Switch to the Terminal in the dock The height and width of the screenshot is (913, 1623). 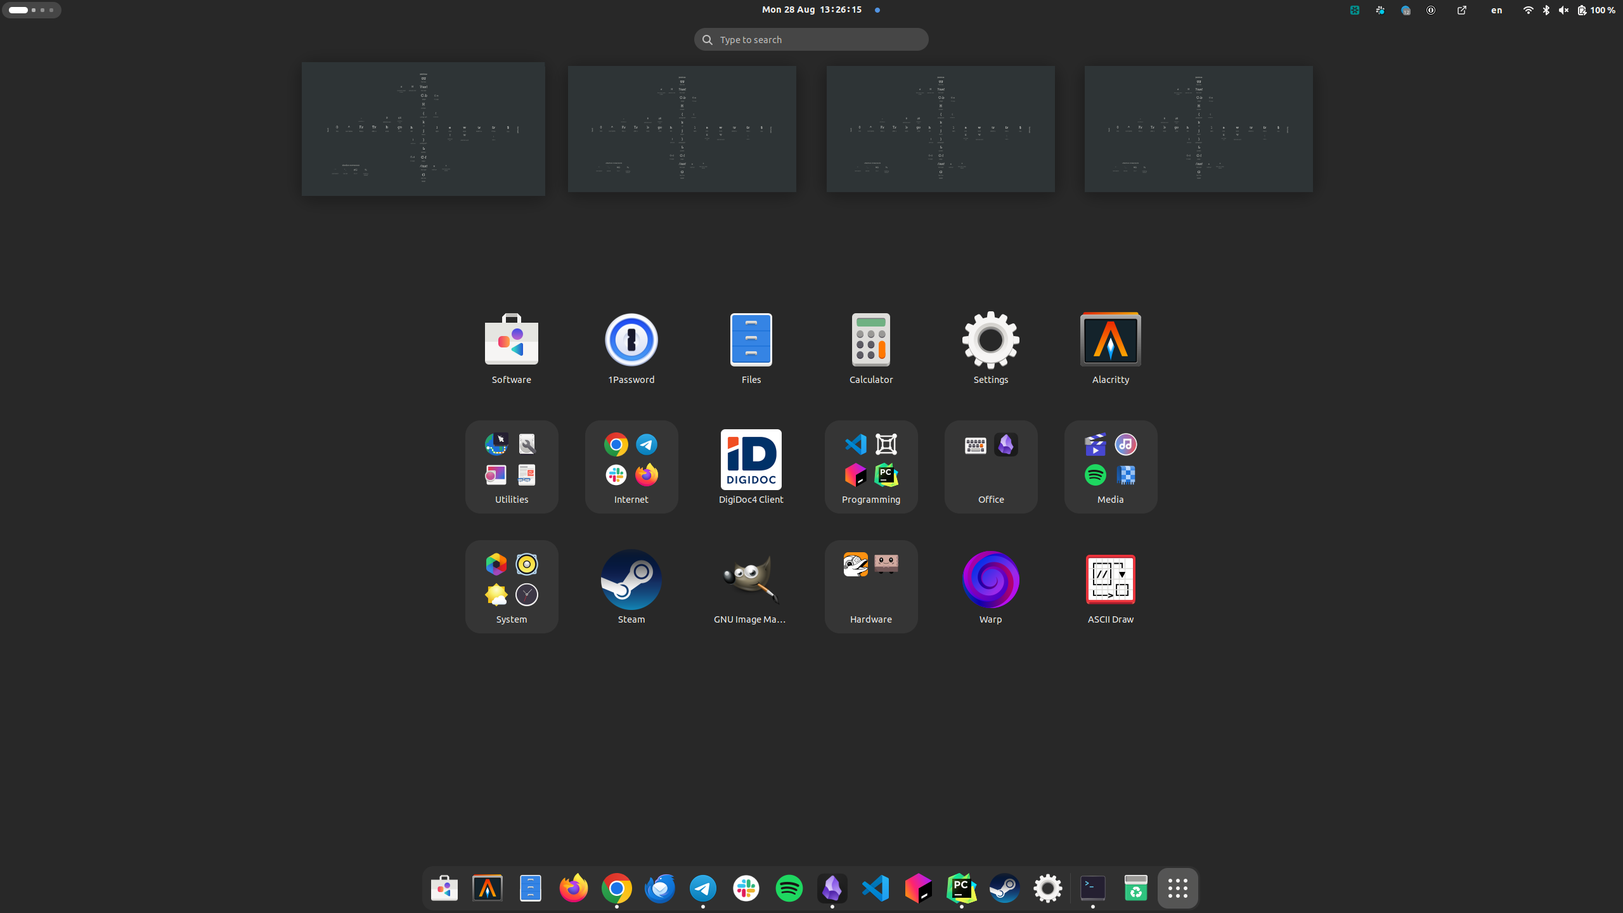pyautogui.click(x=1093, y=888)
